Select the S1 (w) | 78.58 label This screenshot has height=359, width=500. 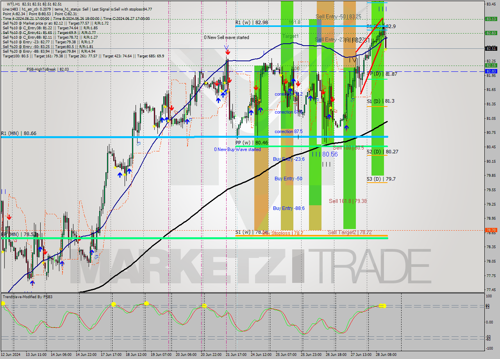click(252, 232)
